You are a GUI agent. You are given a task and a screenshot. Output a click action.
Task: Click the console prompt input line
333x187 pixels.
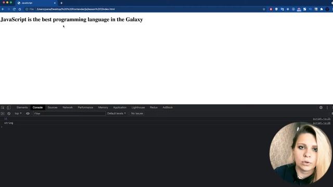pos(136,127)
